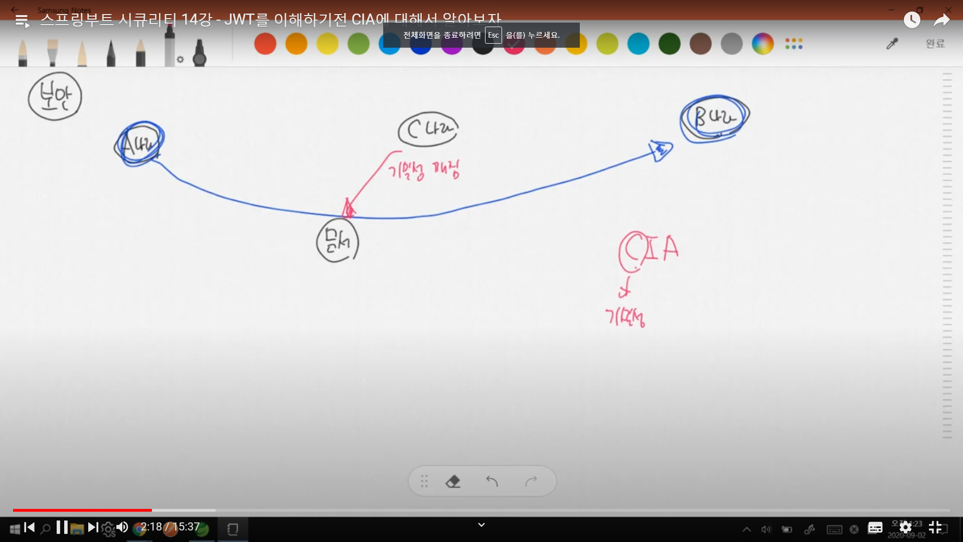Image resolution: width=963 pixels, height=542 pixels.
Task: Open the multicolor dots palette menu
Action: point(793,44)
